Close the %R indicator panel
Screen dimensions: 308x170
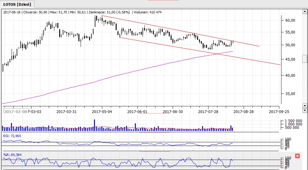[x=298, y=156]
